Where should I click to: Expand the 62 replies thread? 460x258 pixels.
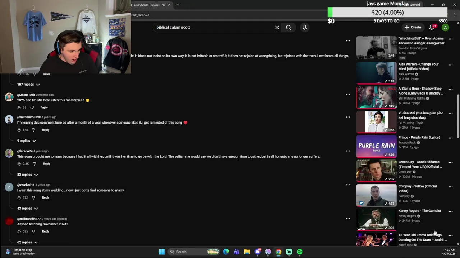point(28,242)
